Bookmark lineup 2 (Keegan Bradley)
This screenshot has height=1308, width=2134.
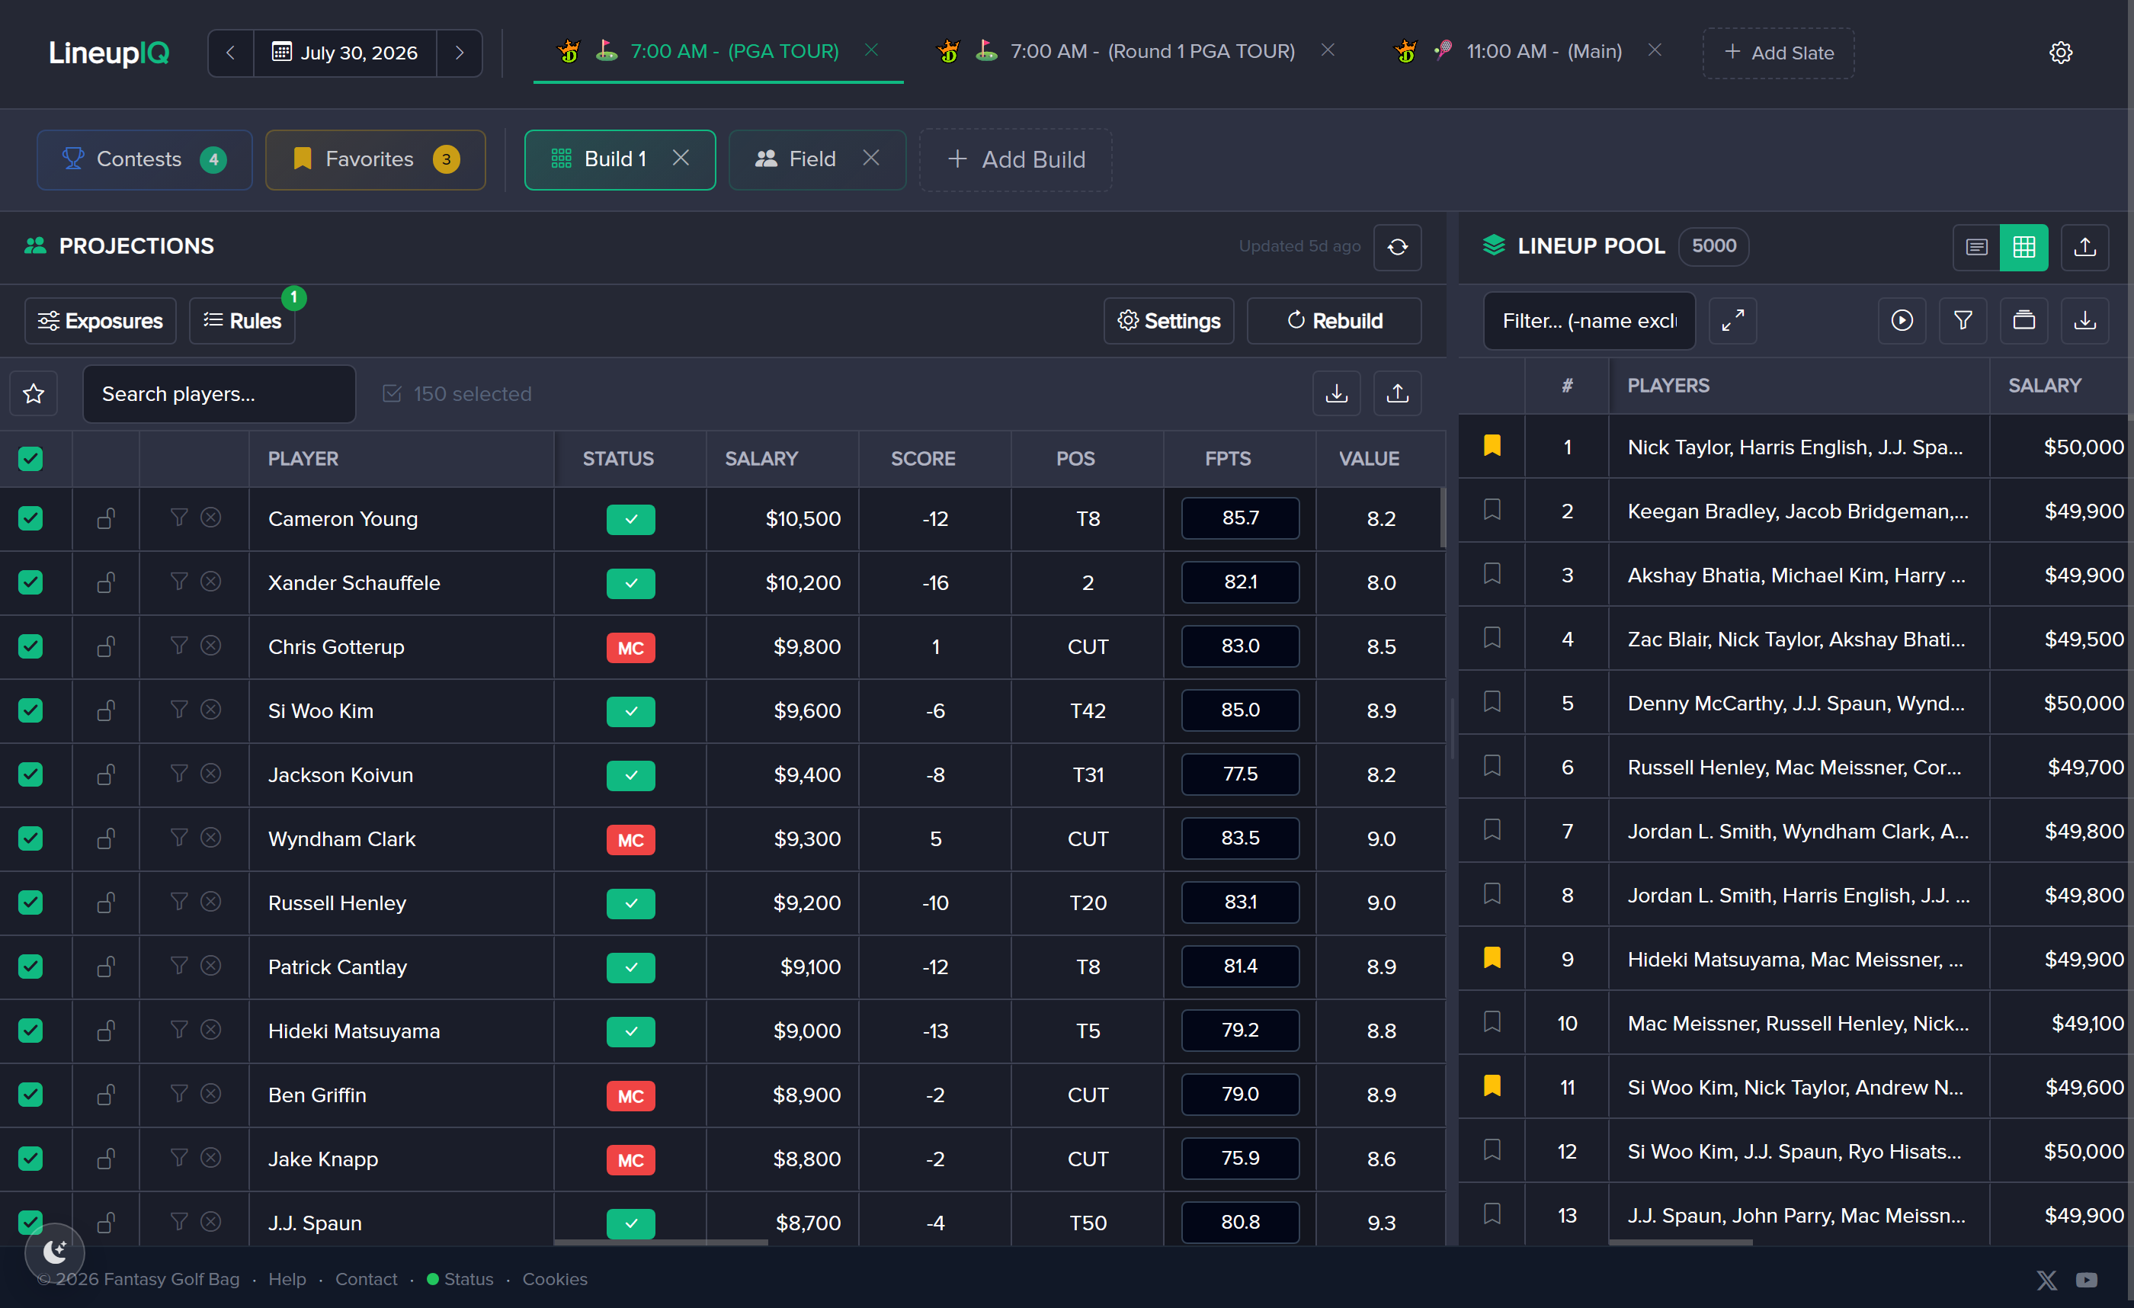pos(1492,510)
